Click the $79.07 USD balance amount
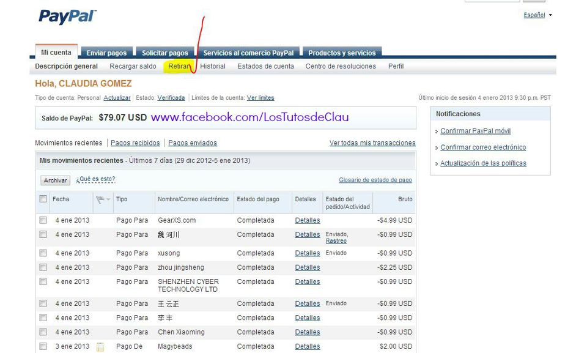This screenshot has height=353, width=587. 123,117
